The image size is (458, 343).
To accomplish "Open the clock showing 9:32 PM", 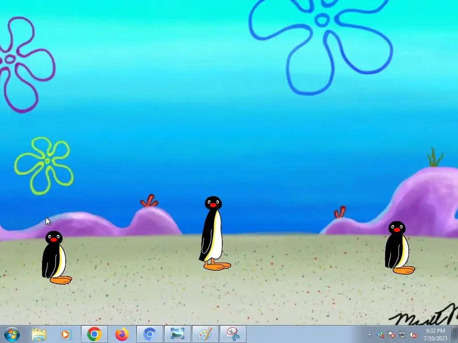I will click(435, 335).
